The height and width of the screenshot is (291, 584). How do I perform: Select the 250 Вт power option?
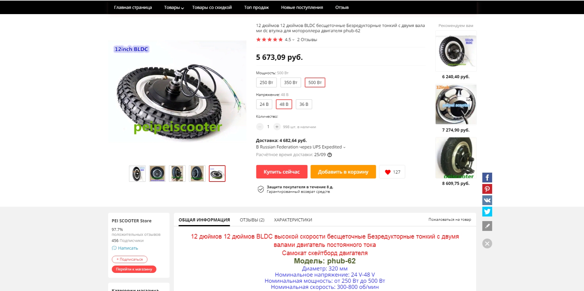click(x=266, y=82)
